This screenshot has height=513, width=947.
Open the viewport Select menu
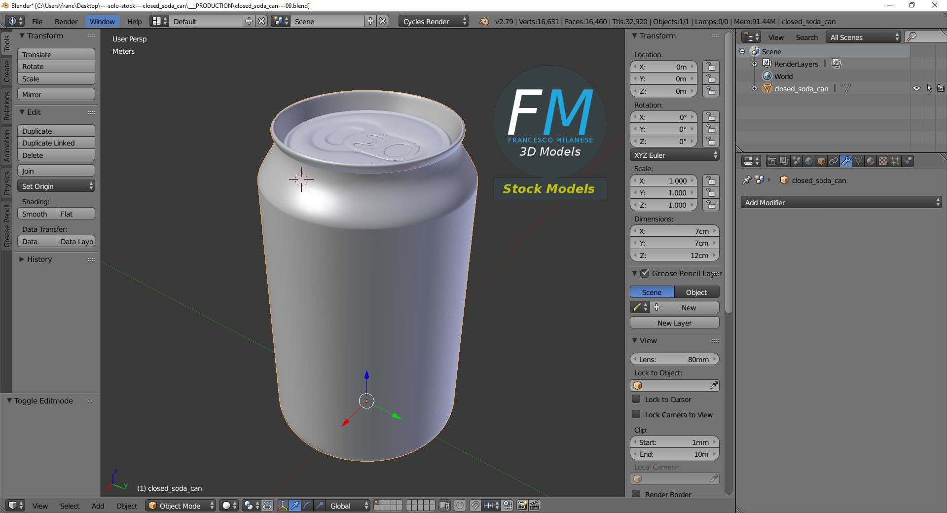pyautogui.click(x=70, y=506)
